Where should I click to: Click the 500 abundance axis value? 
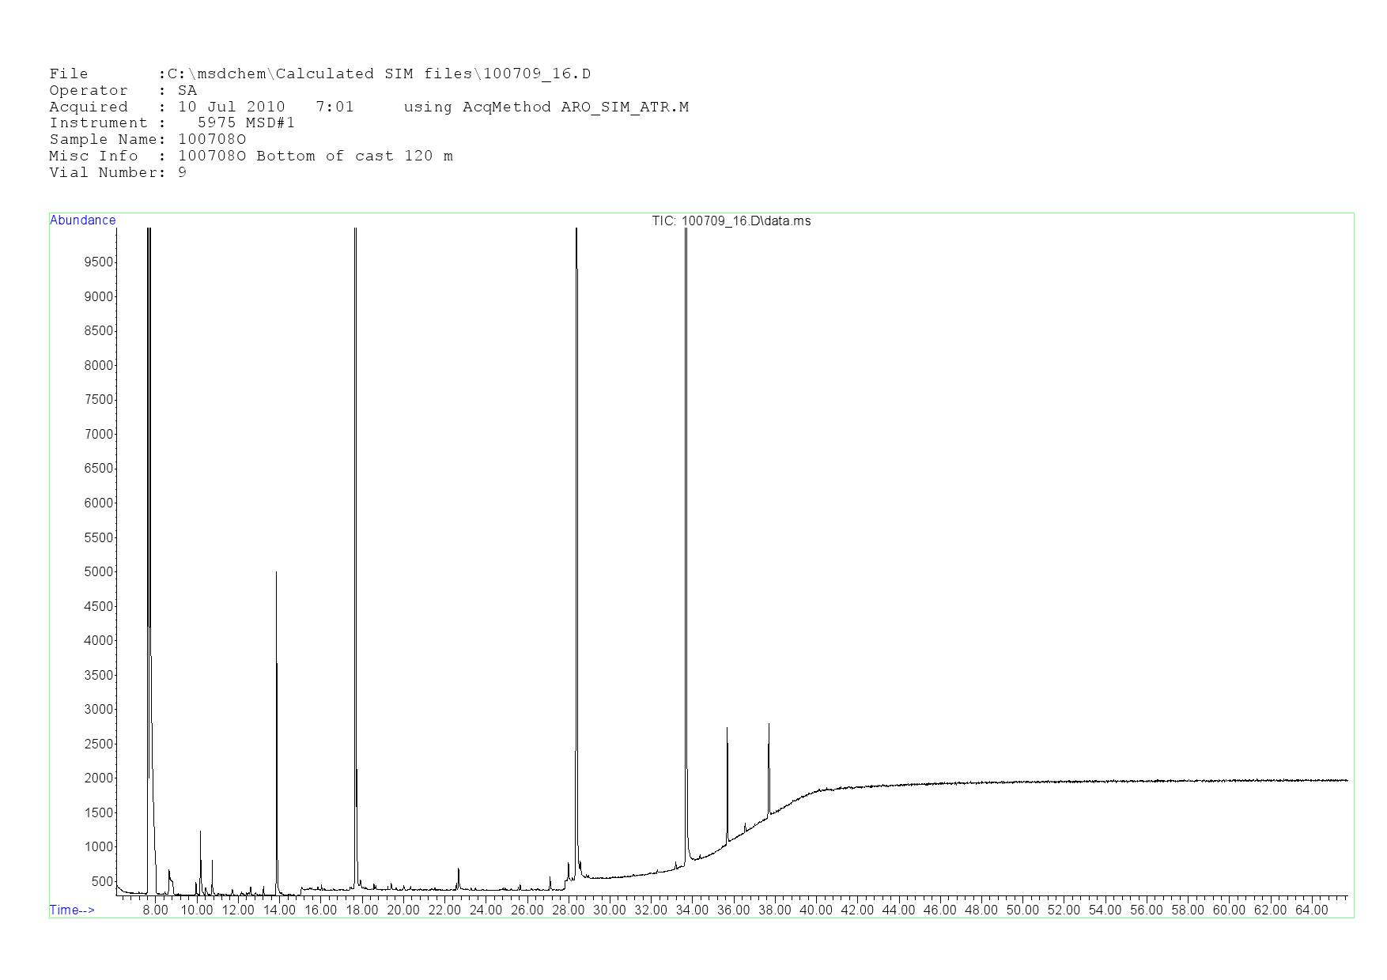pos(101,882)
